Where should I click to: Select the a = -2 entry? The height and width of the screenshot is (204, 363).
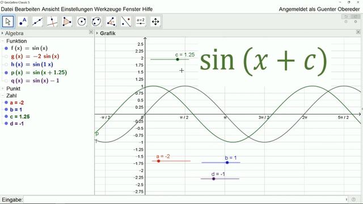17,103
